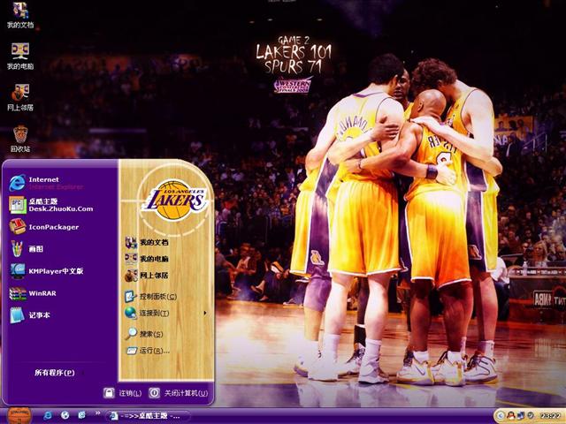Click the system tray clock
The height and width of the screenshot is (424, 566).
coord(550,416)
